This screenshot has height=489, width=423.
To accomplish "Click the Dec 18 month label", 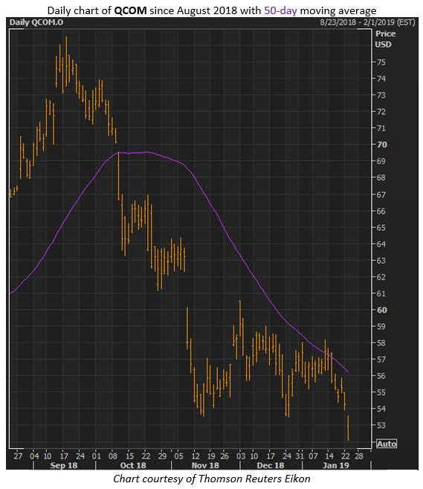I will (271, 465).
